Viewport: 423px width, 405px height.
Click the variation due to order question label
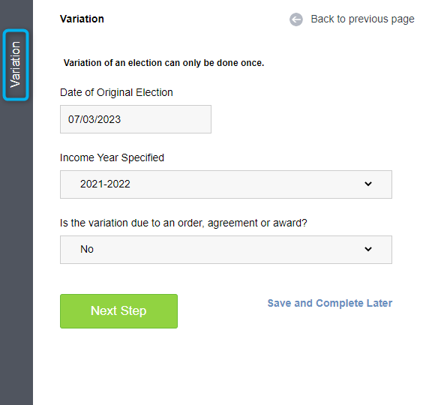[x=184, y=223]
